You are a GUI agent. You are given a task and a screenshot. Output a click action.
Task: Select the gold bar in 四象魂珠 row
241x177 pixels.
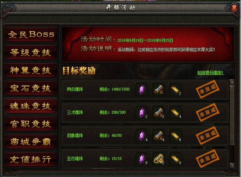[175, 136]
